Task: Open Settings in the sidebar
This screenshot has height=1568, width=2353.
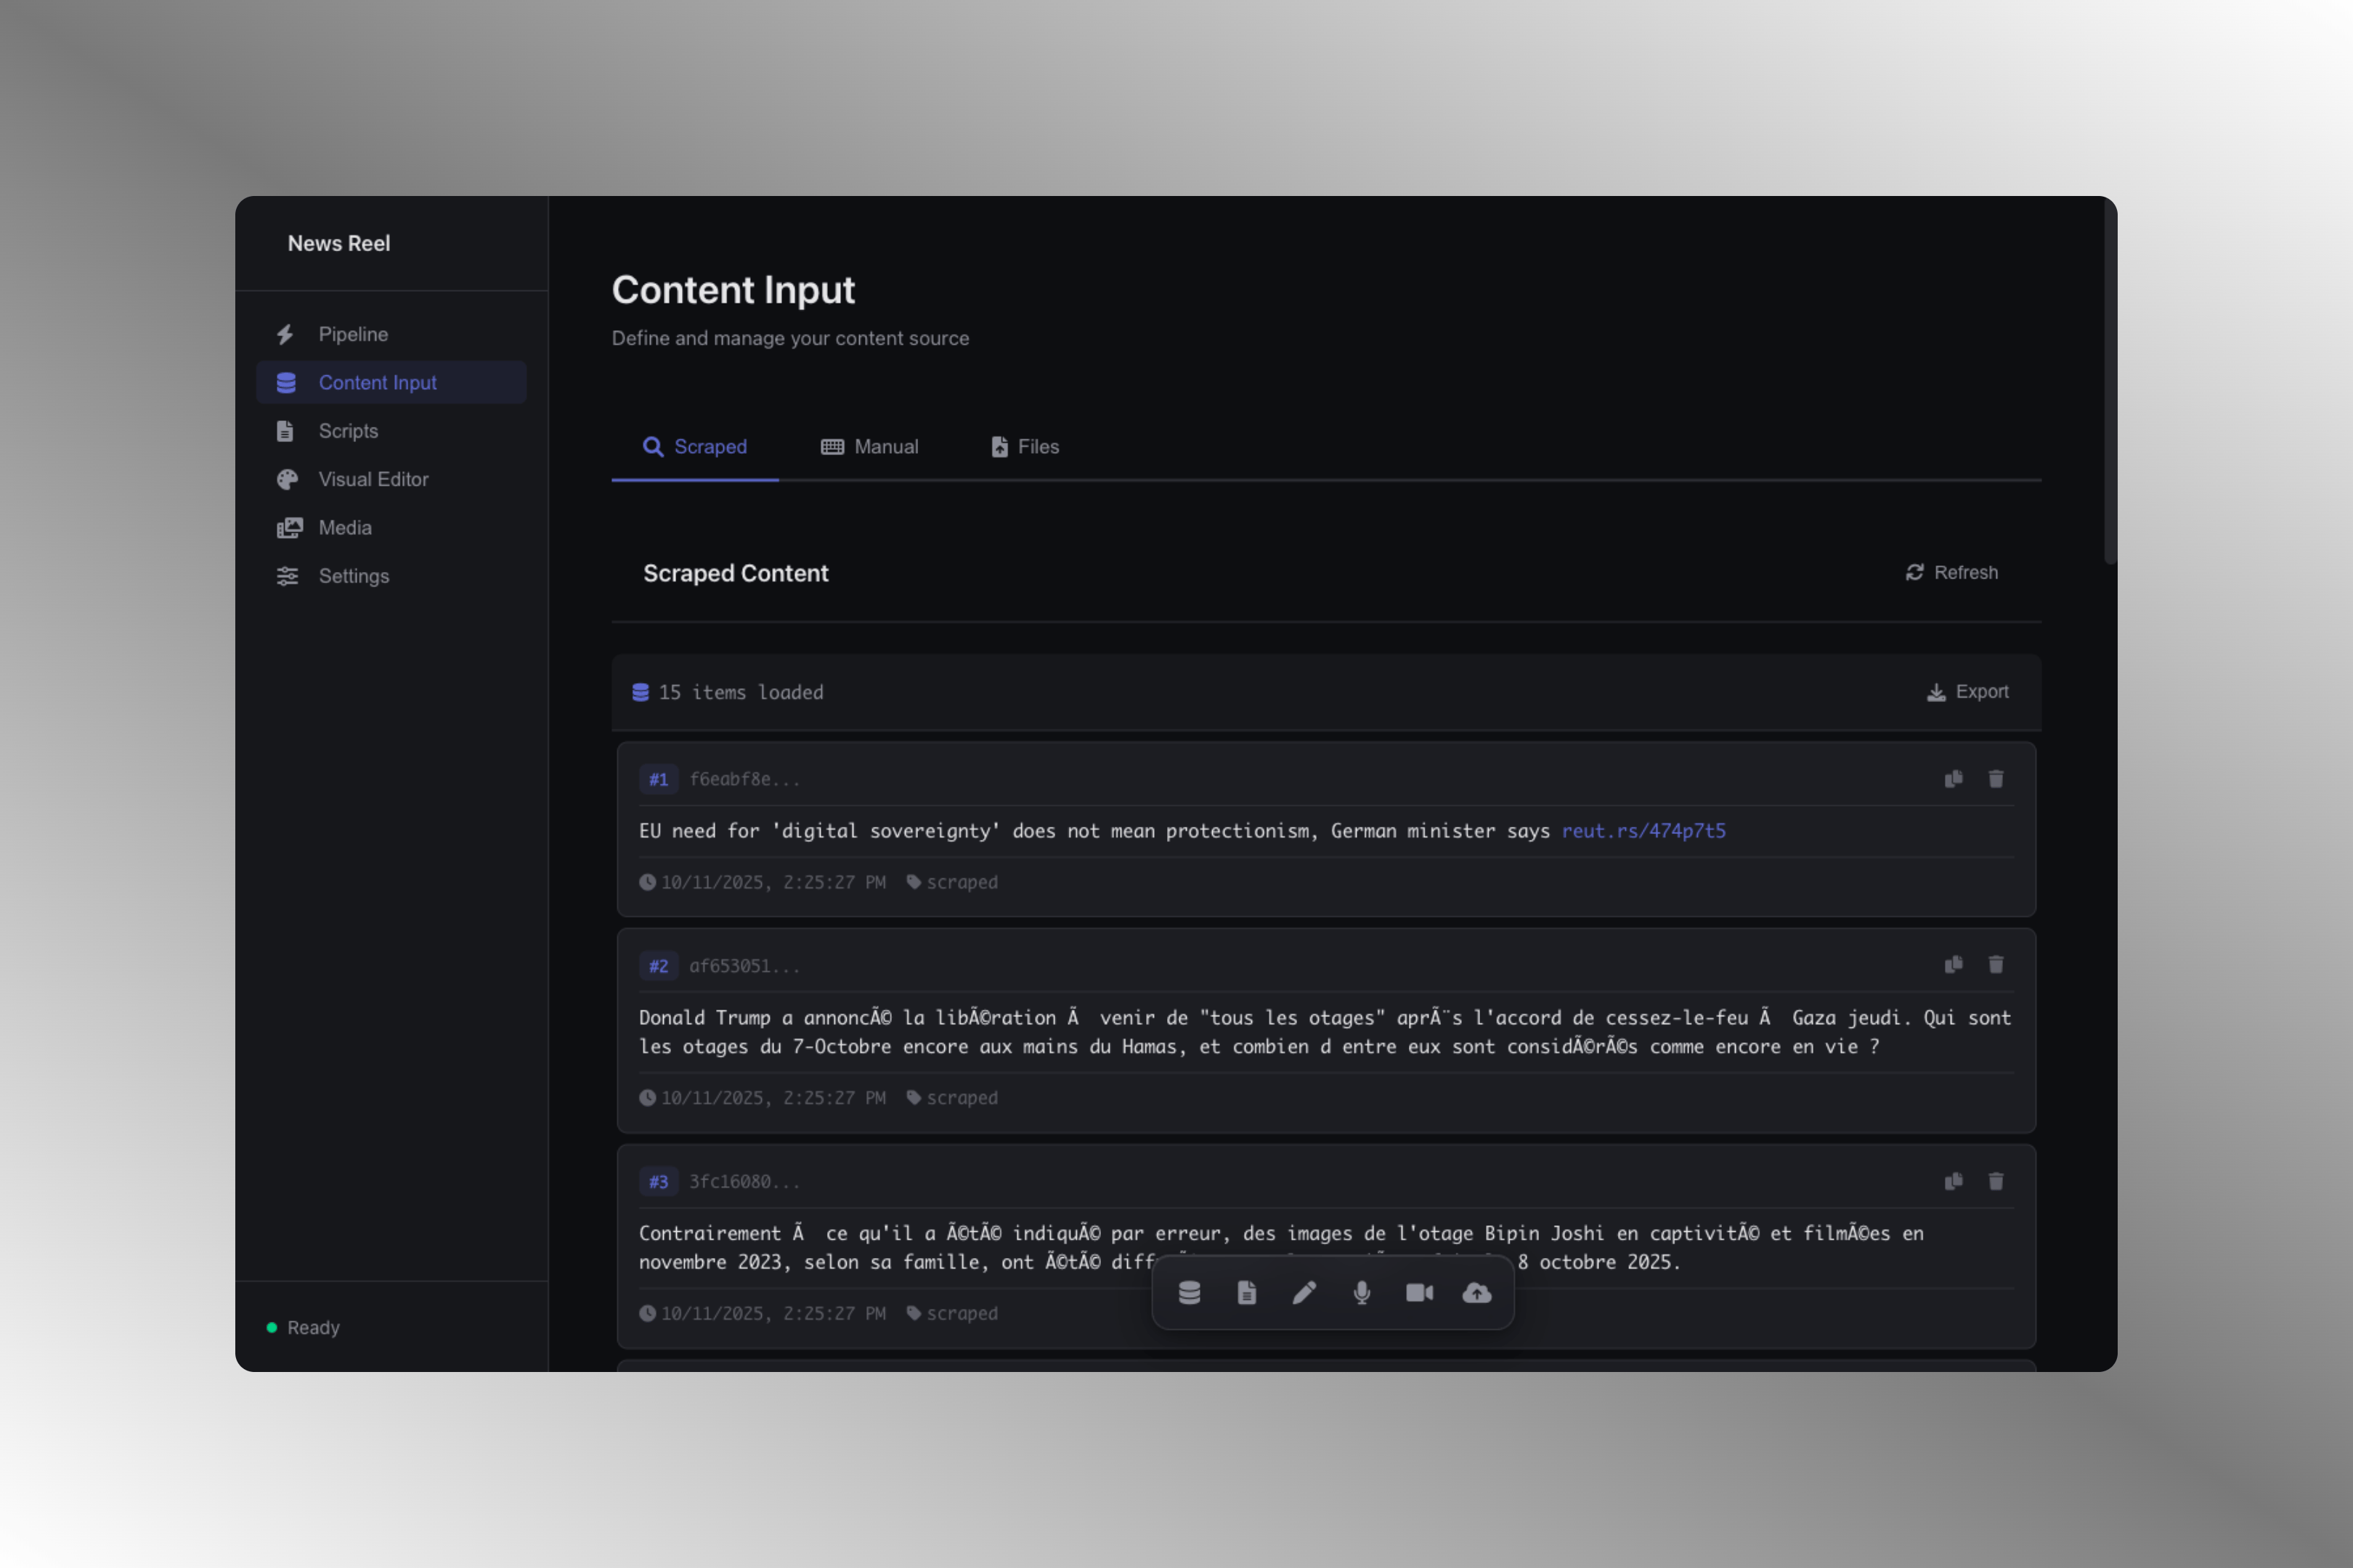Action: pyautogui.click(x=353, y=576)
